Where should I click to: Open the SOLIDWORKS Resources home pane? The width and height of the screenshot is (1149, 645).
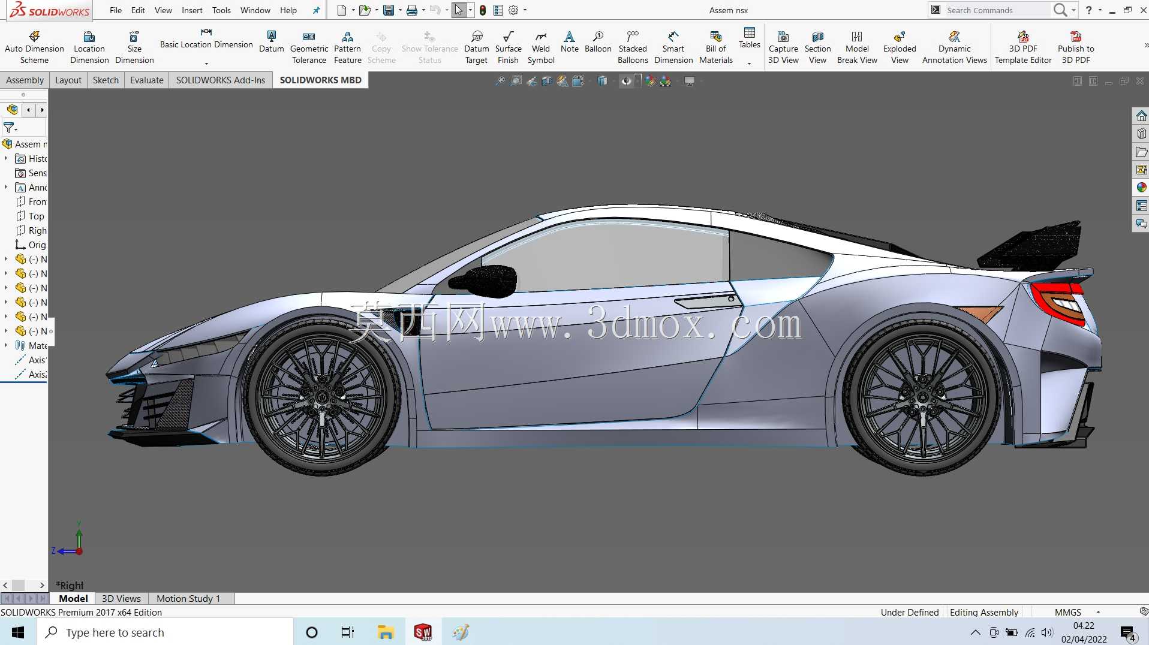click(1141, 116)
